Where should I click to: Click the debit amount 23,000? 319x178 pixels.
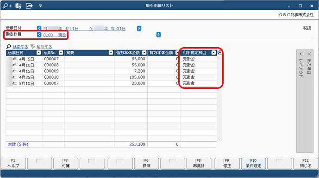pos(138,83)
